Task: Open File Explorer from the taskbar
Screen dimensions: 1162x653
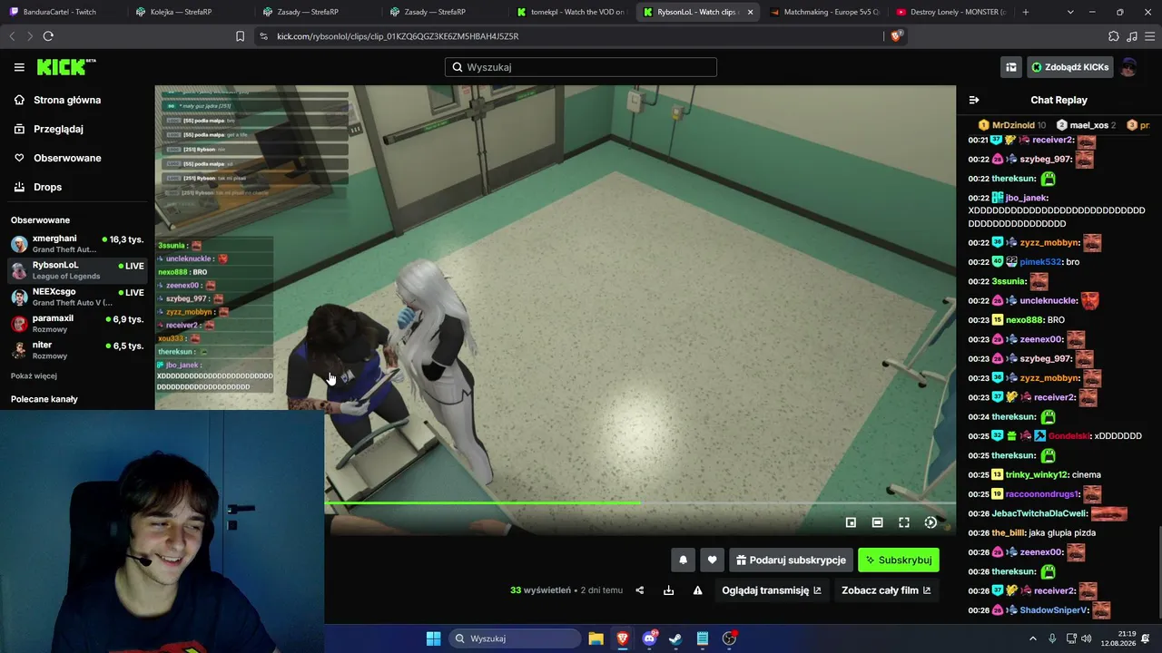Action: click(596, 638)
